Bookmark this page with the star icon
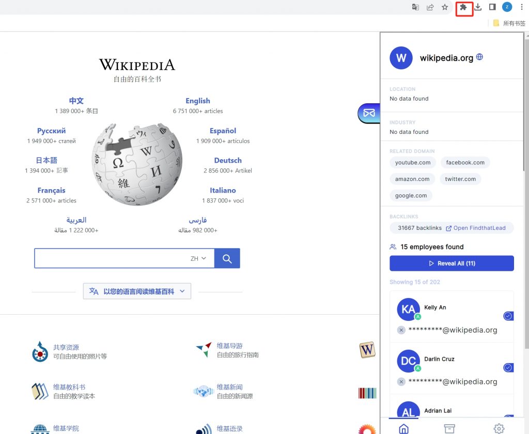The image size is (529, 434). coord(445,7)
